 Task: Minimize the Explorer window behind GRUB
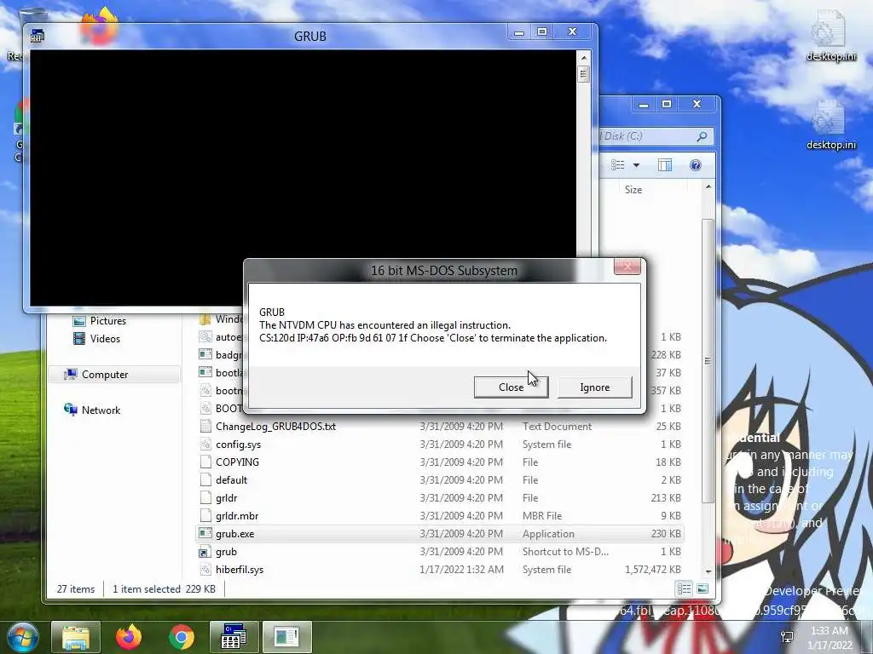click(x=644, y=104)
